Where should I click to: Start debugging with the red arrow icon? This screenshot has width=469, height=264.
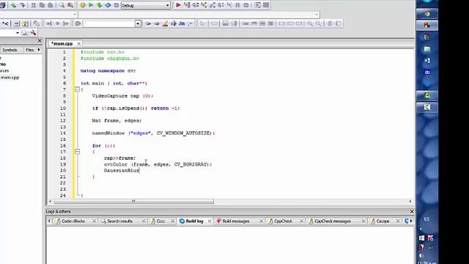[x=178, y=5]
